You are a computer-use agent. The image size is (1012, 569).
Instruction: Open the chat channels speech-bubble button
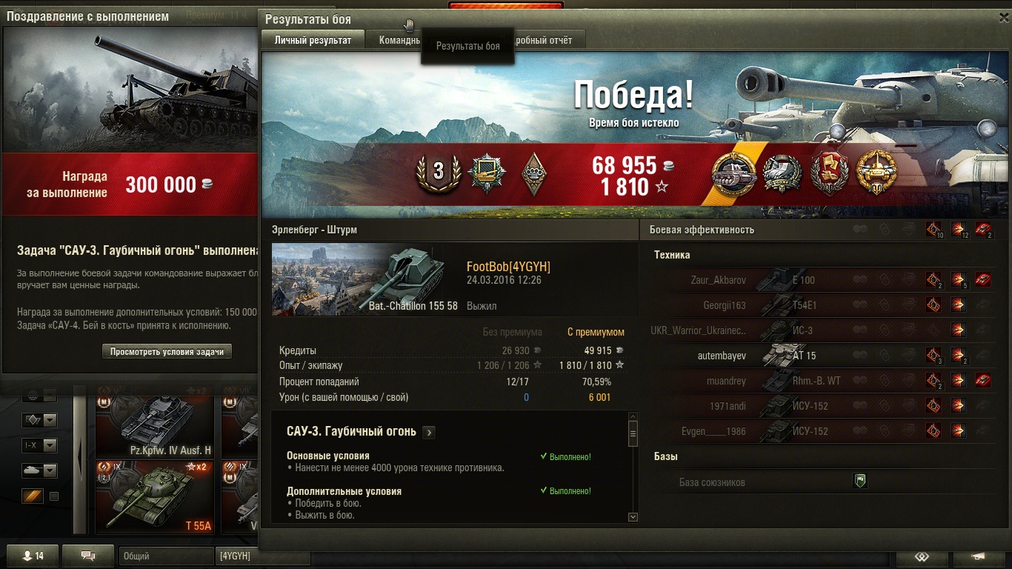pyautogui.click(x=88, y=556)
